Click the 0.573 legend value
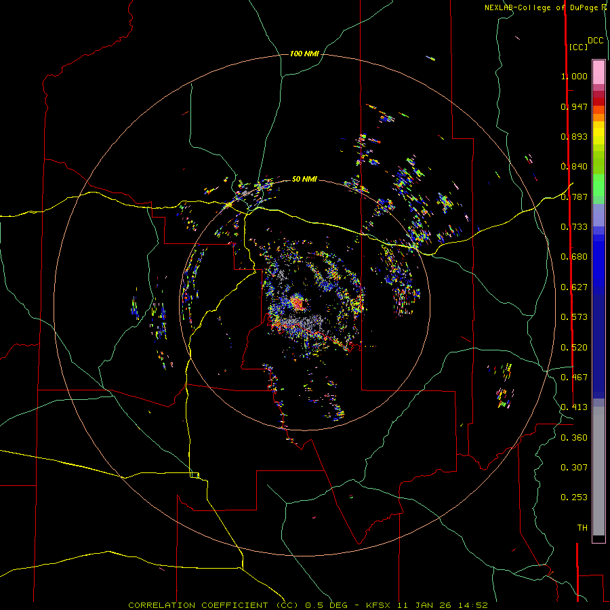 tap(574, 317)
